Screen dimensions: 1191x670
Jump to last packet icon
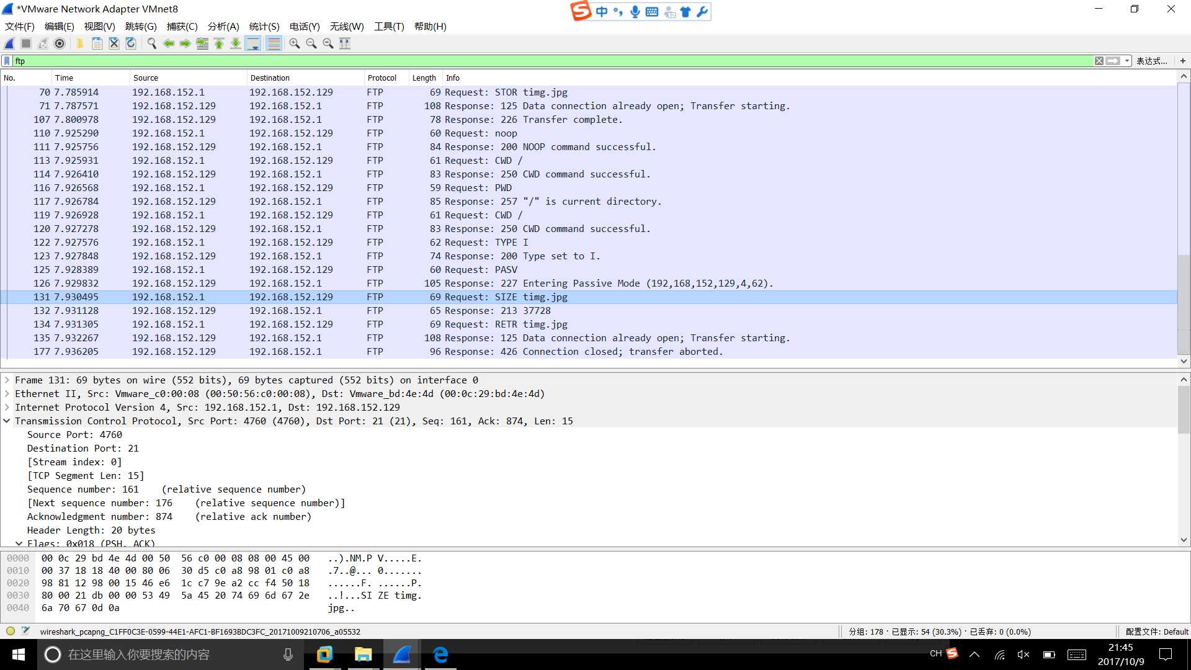pos(236,43)
